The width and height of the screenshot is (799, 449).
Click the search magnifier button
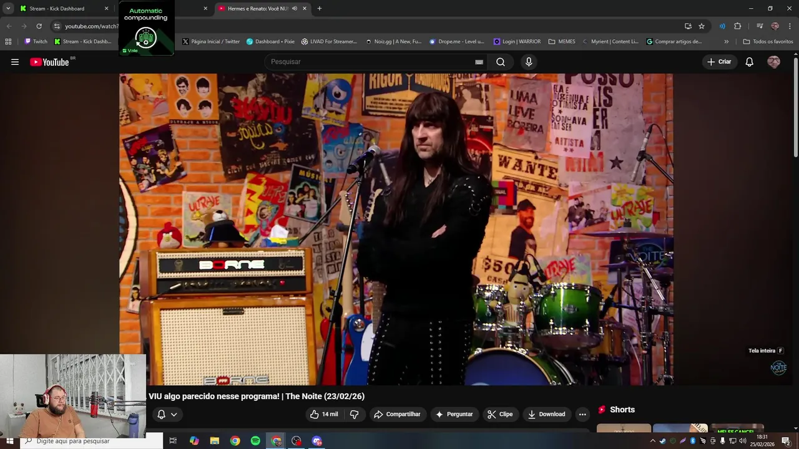pyautogui.click(x=501, y=62)
